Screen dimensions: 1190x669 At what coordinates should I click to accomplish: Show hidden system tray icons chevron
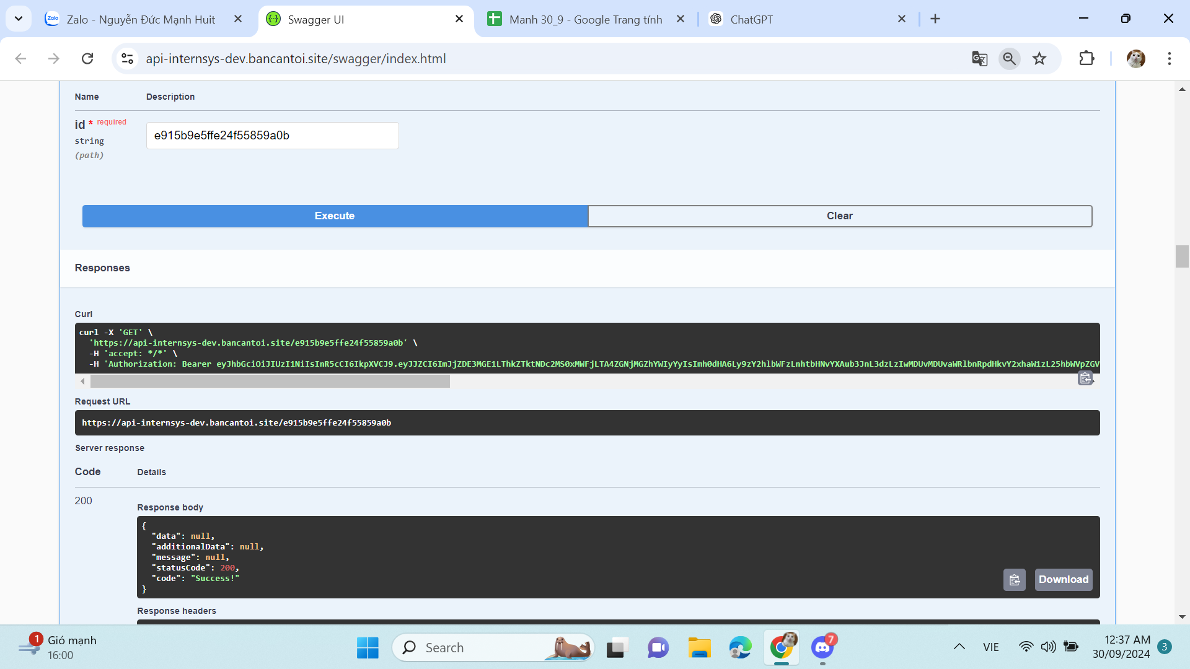(x=959, y=647)
